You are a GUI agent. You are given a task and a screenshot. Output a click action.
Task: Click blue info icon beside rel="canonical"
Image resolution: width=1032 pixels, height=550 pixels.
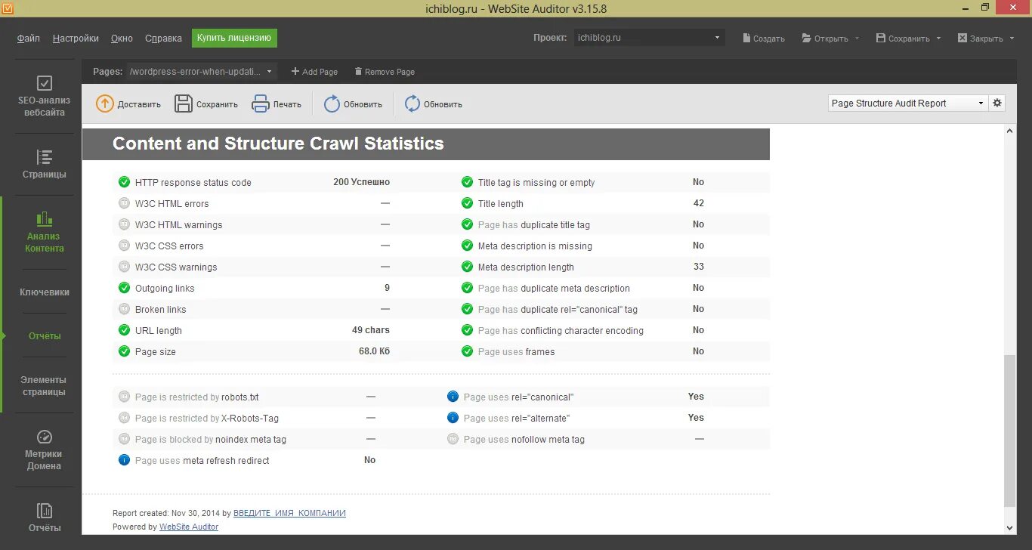(453, 397)
